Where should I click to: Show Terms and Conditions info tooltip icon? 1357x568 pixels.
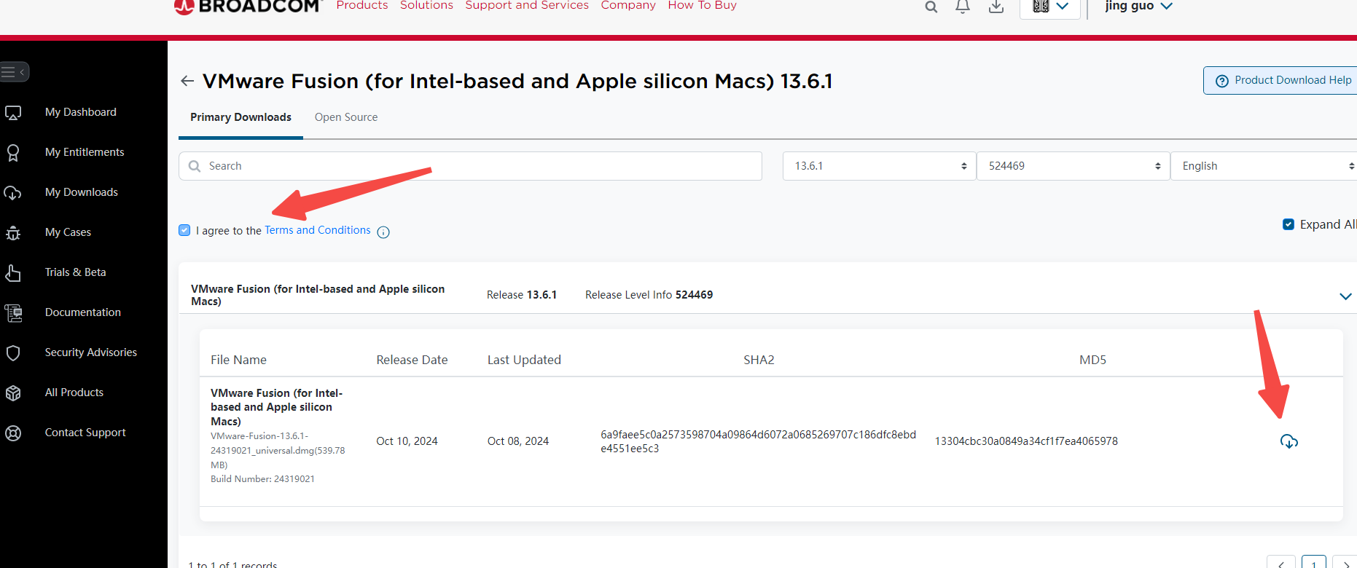(383, 232)
